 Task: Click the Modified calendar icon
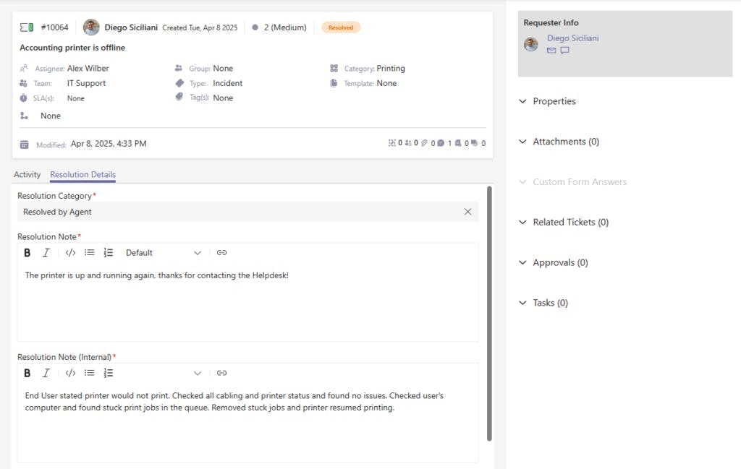pyautogui.click(x=24, y=145)
